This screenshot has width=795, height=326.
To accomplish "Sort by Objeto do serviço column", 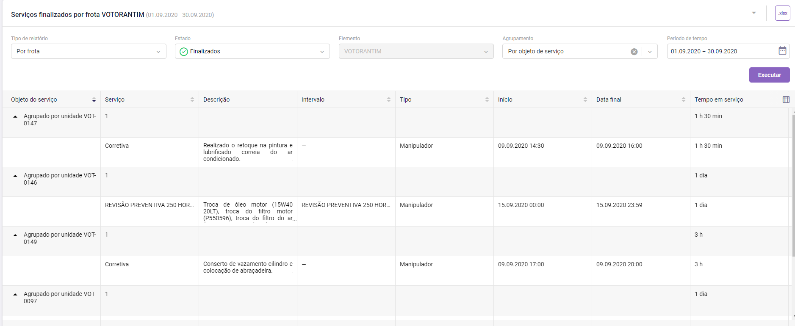I will pos(94,99).
